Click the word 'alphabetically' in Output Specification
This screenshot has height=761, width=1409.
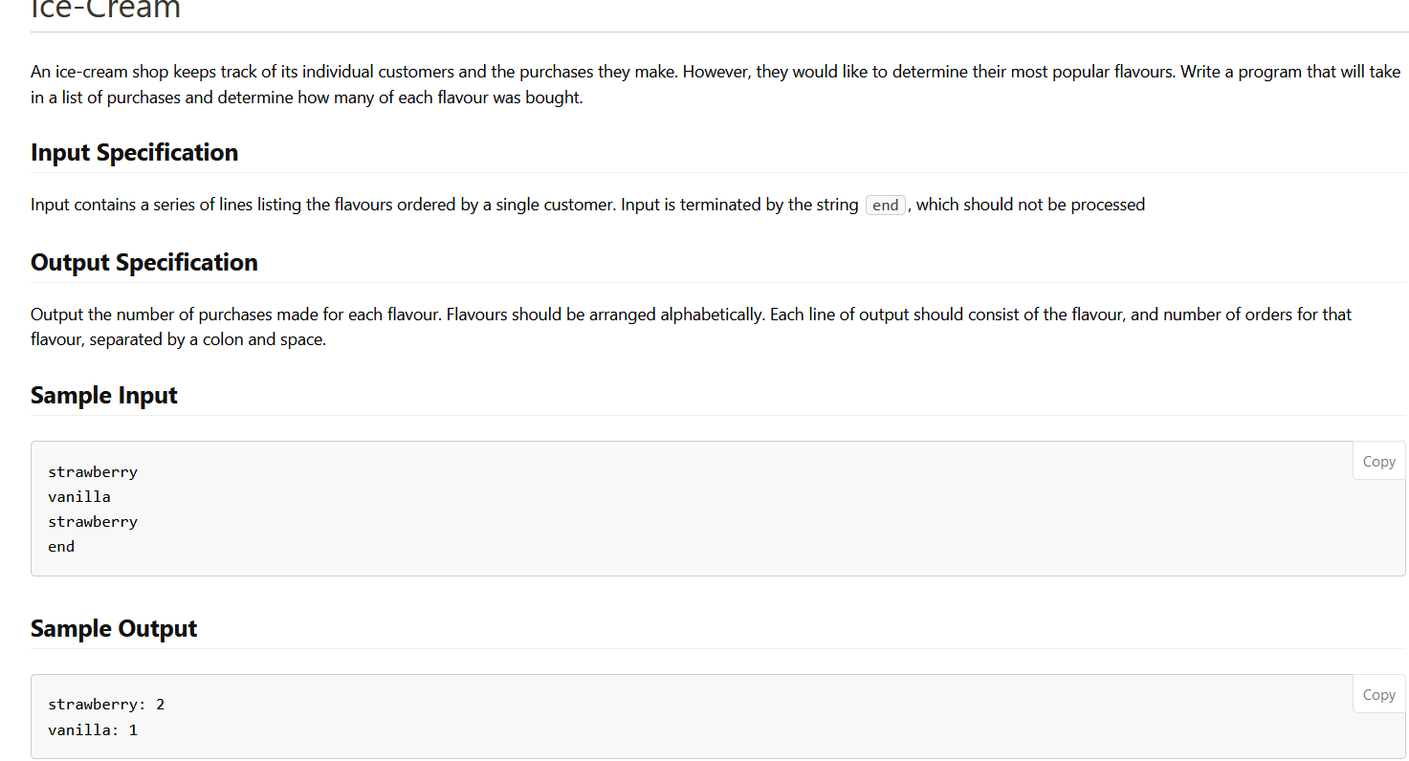(711, 315)
